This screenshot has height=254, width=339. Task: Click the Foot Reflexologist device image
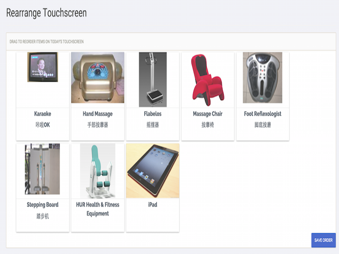point(262,77)
